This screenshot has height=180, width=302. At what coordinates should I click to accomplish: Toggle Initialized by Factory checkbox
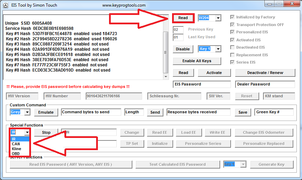(x=232, y=17)
